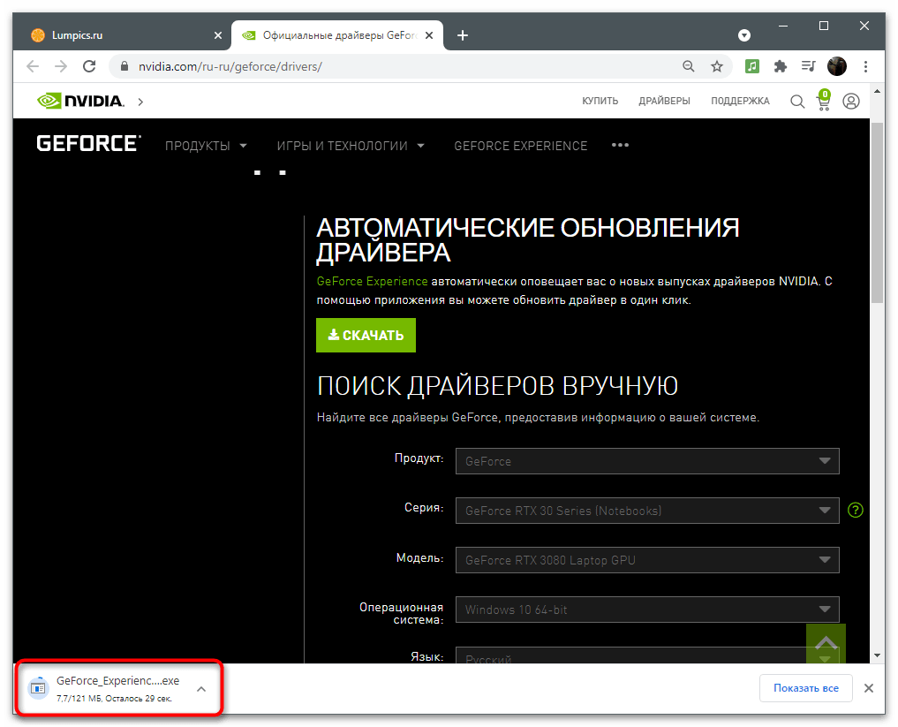898x727 pixels.
Task: Open a new browser tab
Action: (x=462, y=35)
